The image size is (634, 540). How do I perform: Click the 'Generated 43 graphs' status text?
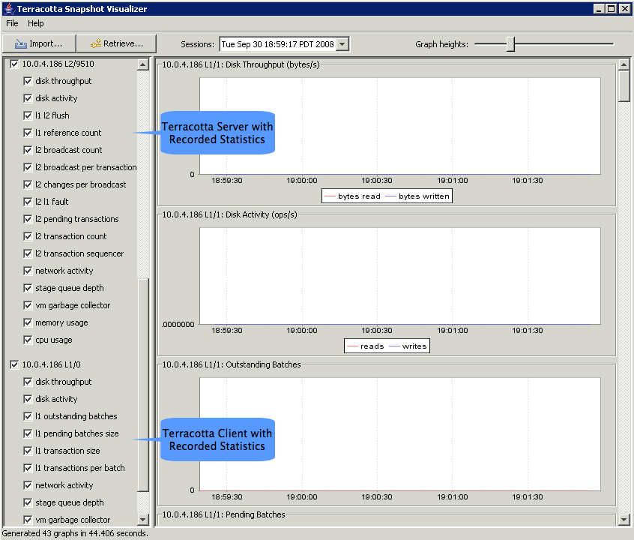coord(75,533)
